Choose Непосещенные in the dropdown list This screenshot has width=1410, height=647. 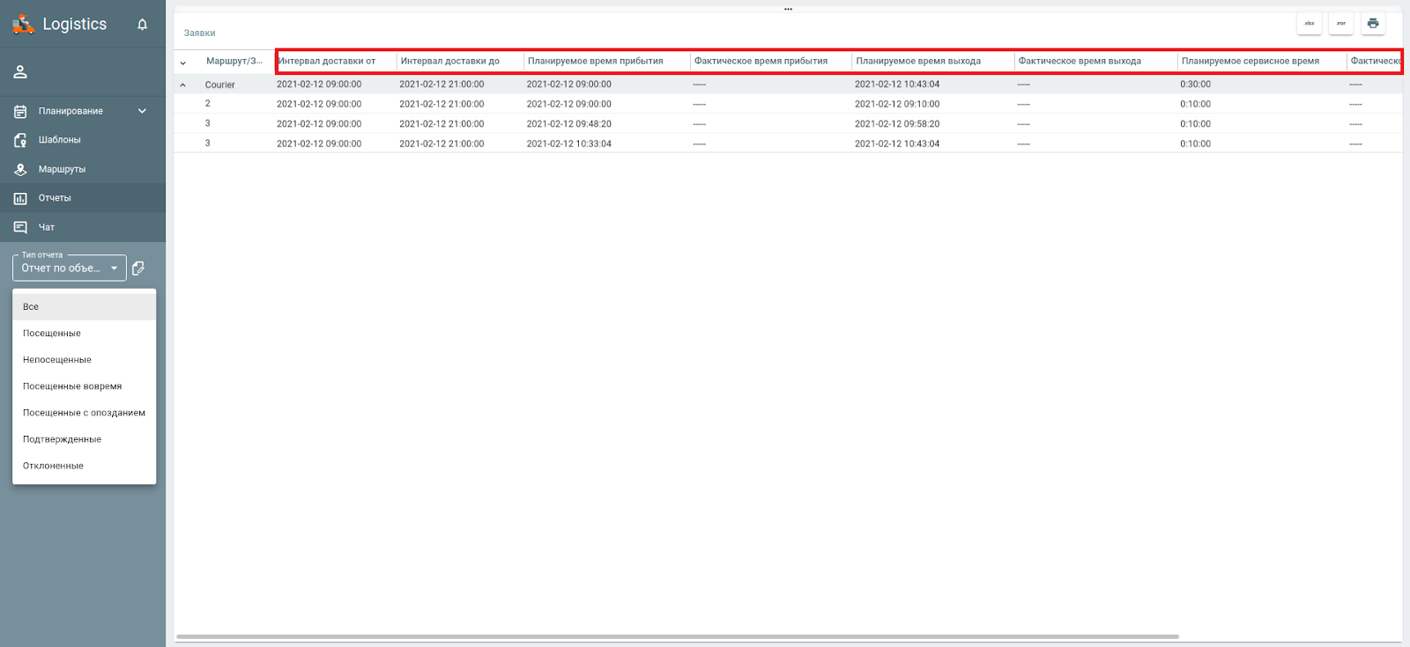(x=57, y=360)
